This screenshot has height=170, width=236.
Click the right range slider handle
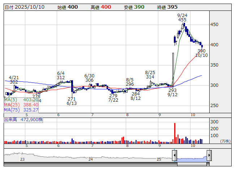pos(209,156)
